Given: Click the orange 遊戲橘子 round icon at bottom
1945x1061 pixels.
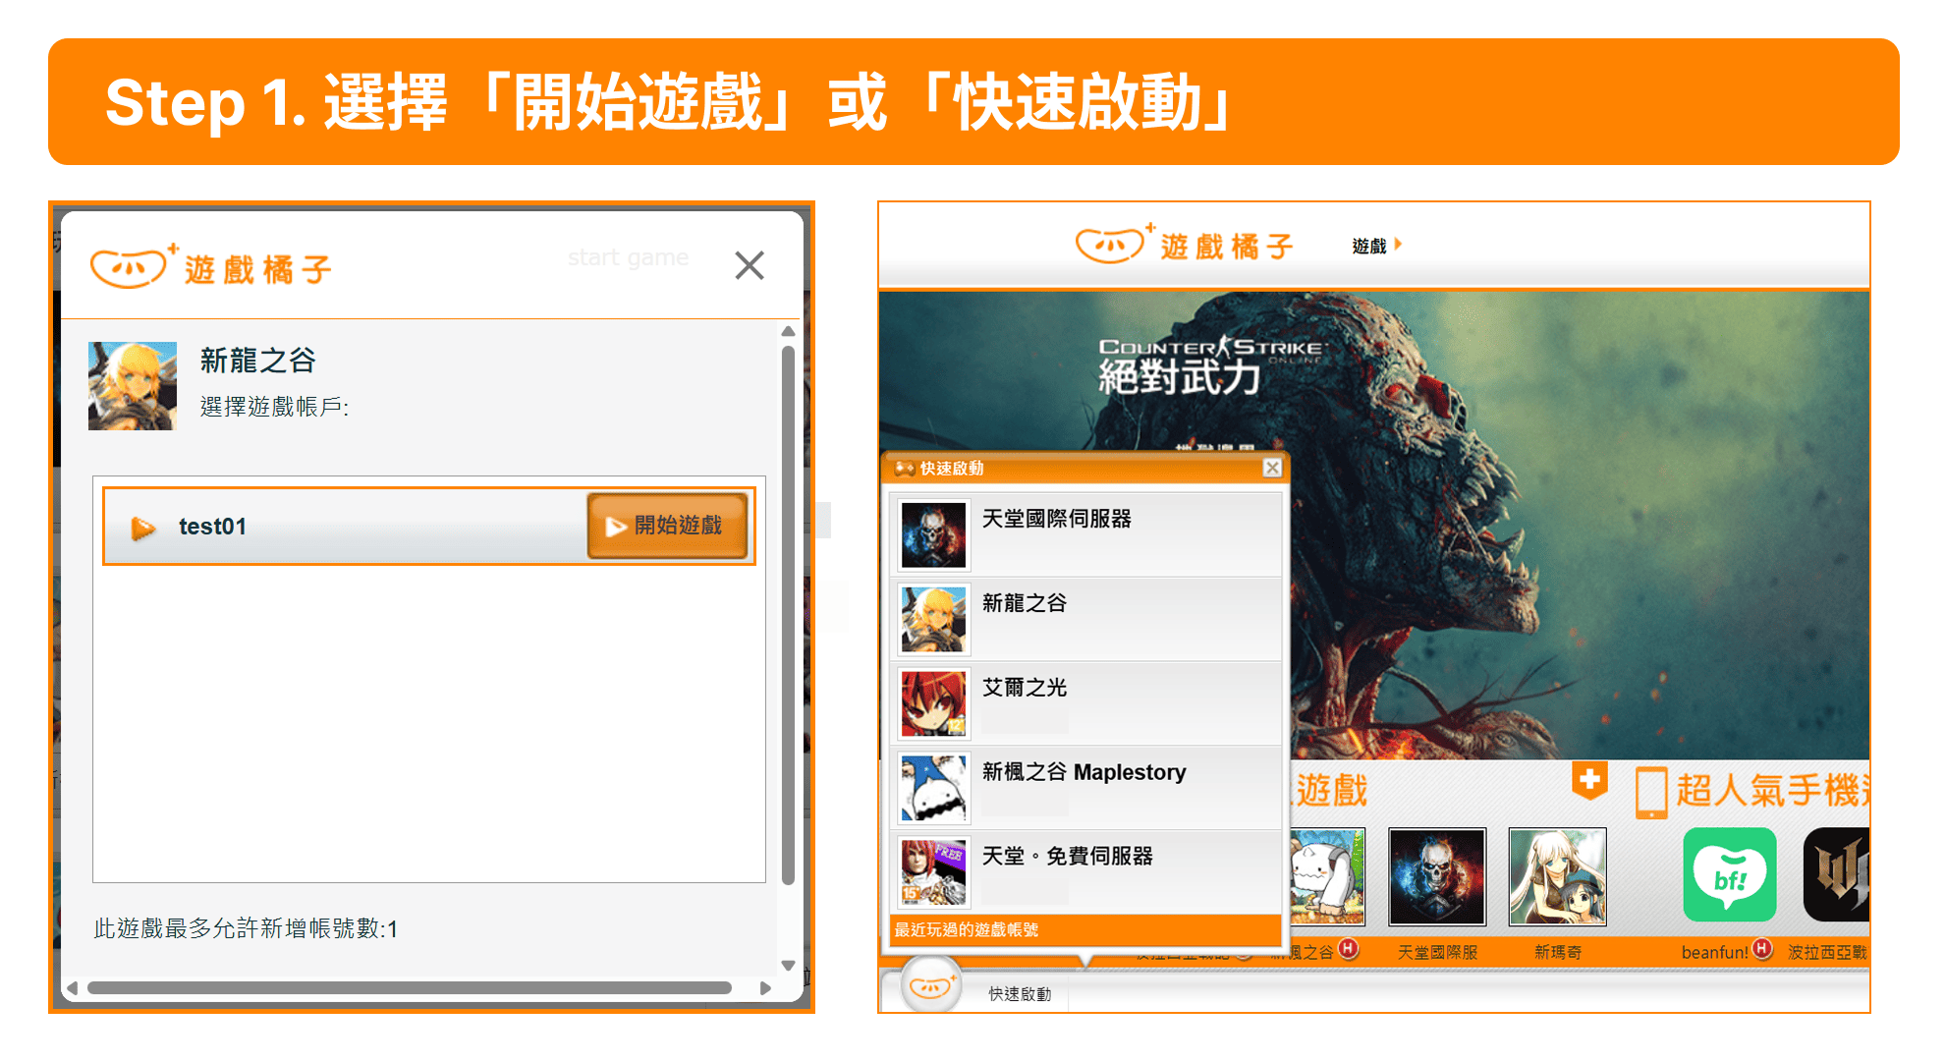Looking at the screenshot, I should 930,987.
